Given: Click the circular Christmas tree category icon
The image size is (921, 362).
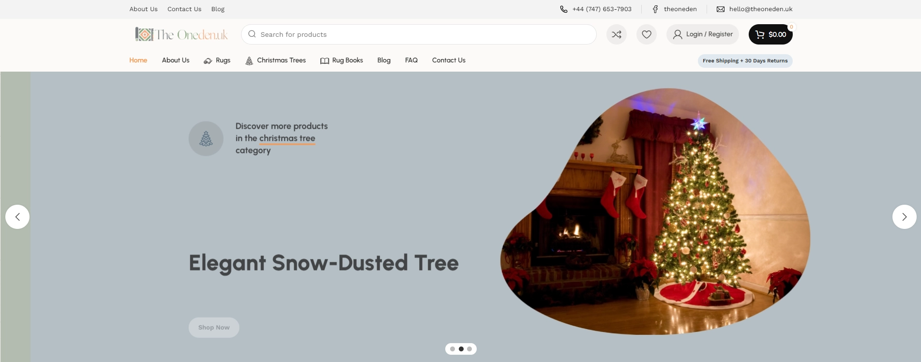Looking at the screenshot, I should pos(206,138).
